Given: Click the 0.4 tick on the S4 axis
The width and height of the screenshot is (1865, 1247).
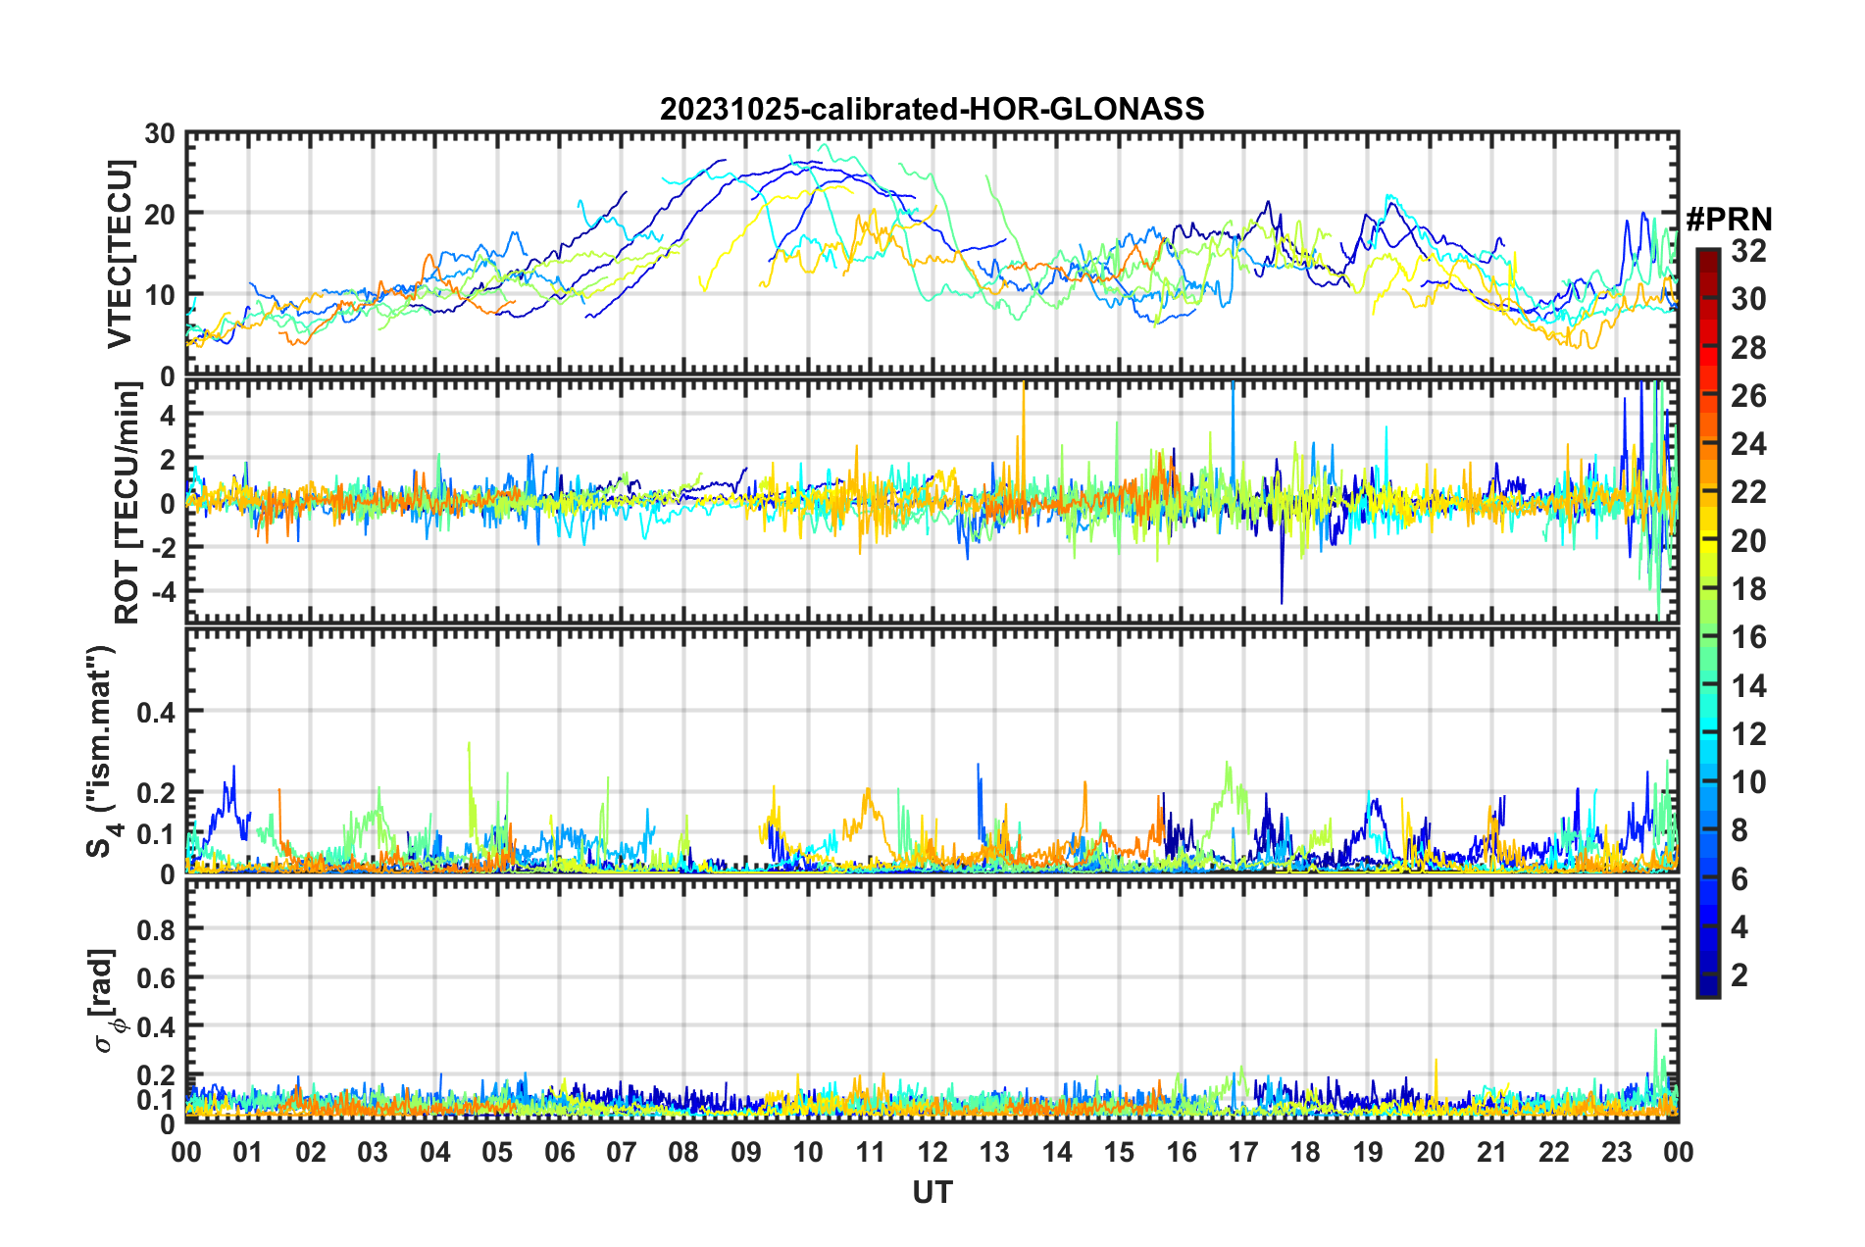Looking at the screenshot, I should tap(157, 712).
